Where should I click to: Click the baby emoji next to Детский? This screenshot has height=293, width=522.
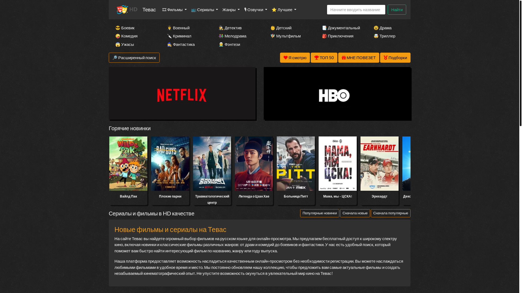coord(273,28)
